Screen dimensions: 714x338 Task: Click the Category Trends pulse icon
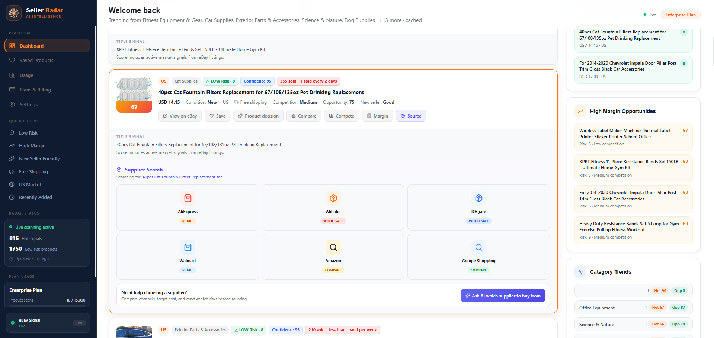point(580,272)
